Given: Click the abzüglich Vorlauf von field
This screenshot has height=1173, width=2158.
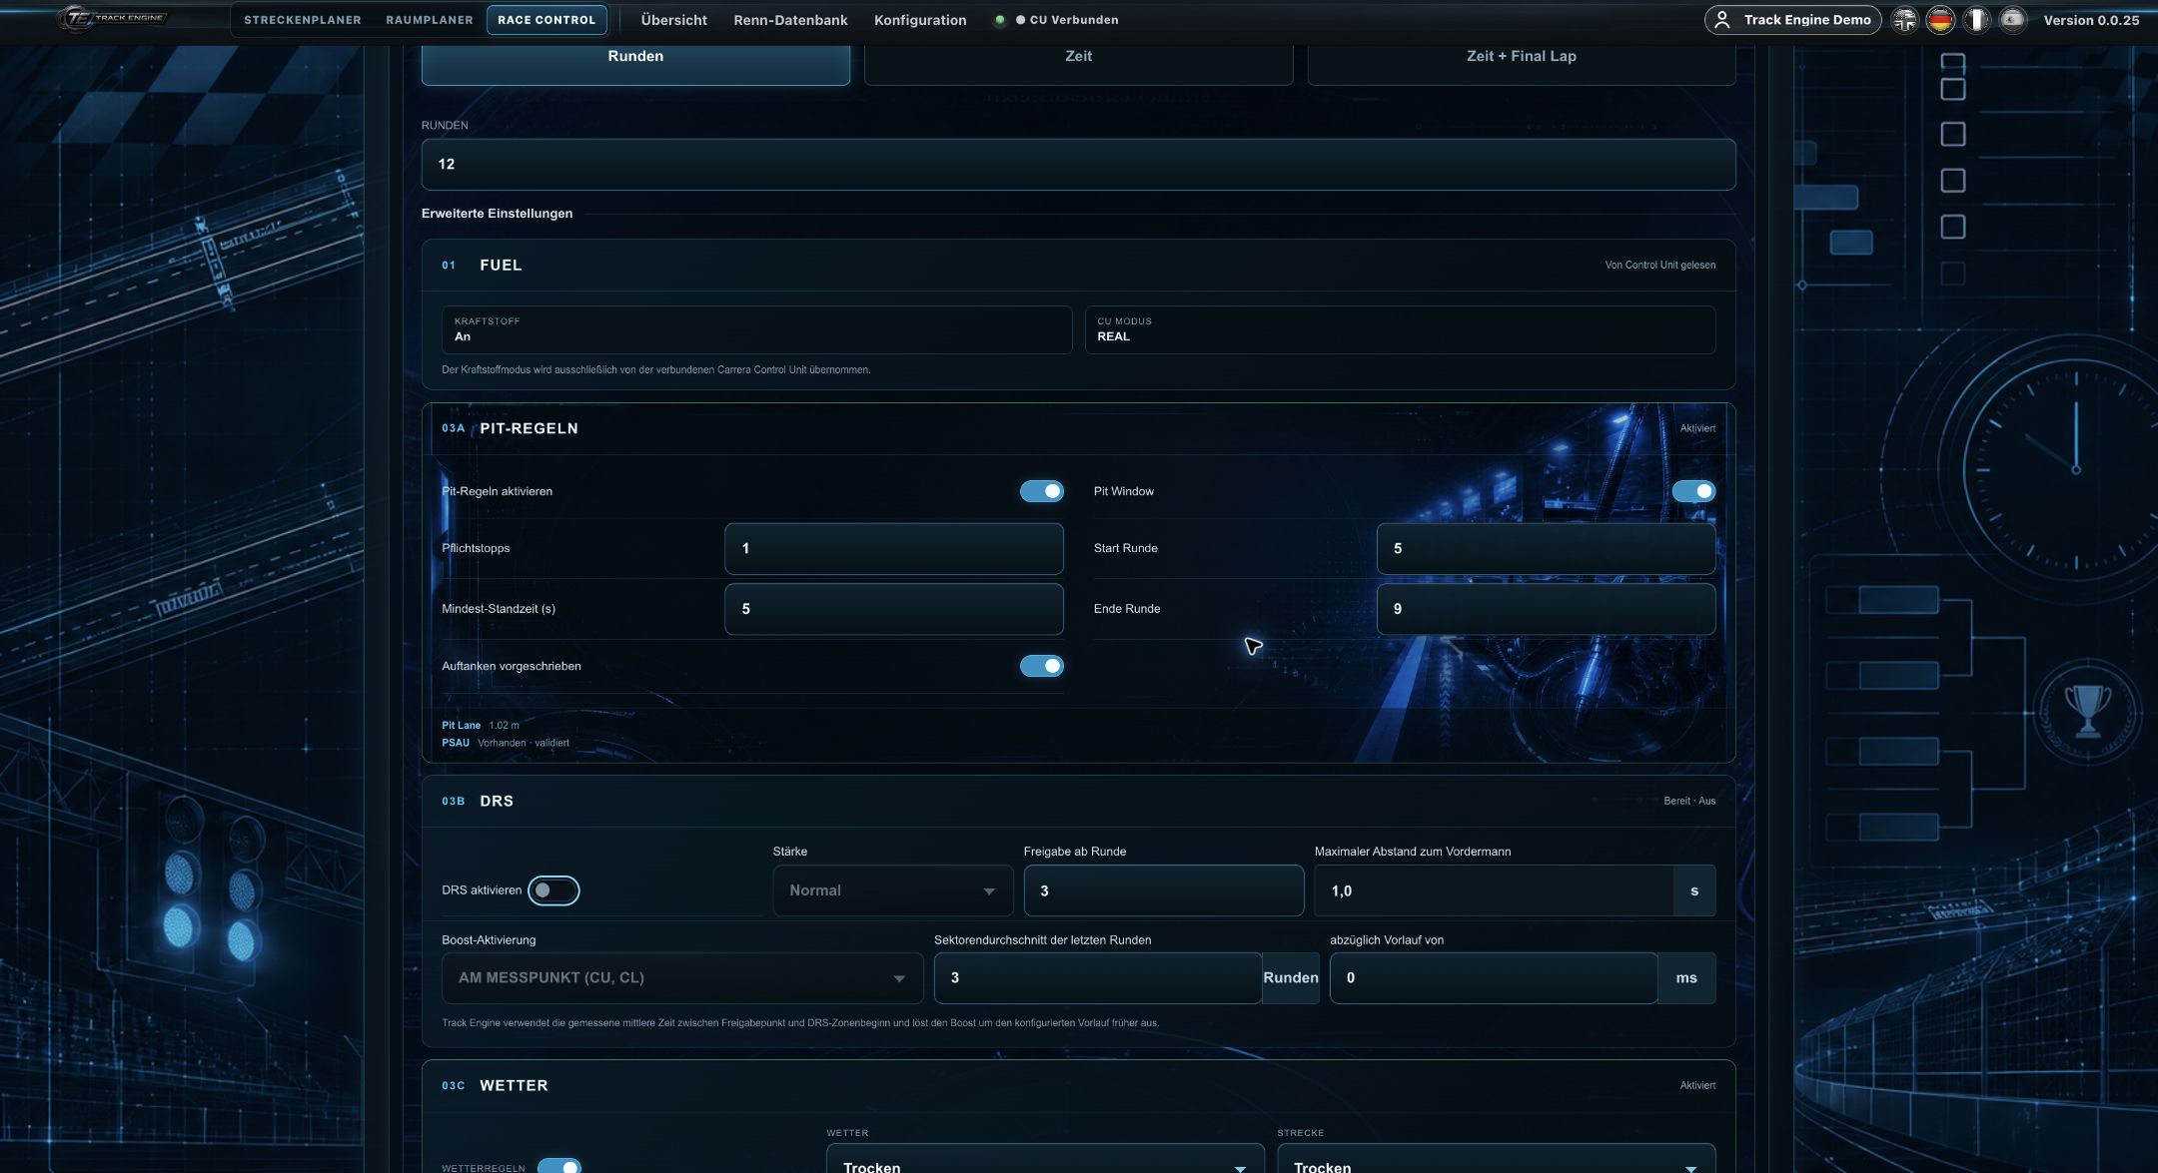Looking at the screenshot, I should coord(1494,978).
